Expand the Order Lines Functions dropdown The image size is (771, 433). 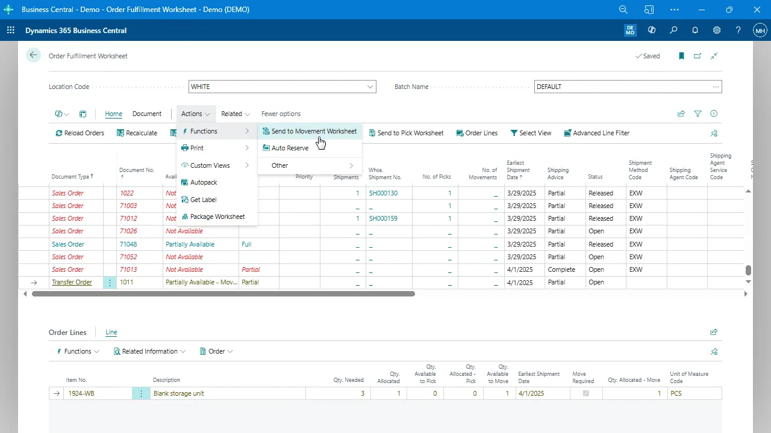[x=78, y=351]
